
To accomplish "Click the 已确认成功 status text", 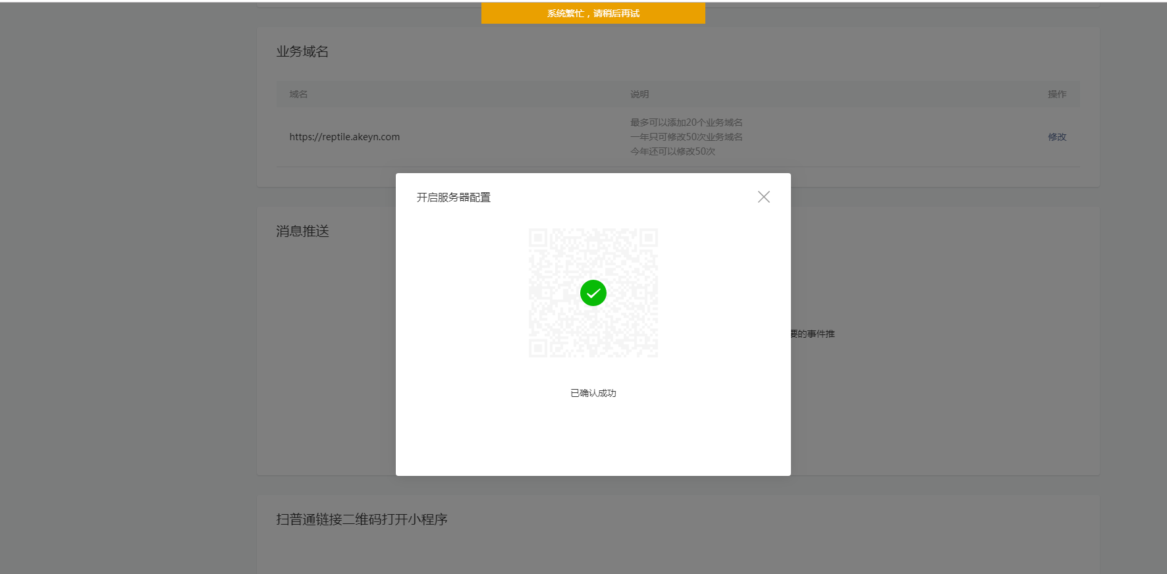I will [593, 393].
